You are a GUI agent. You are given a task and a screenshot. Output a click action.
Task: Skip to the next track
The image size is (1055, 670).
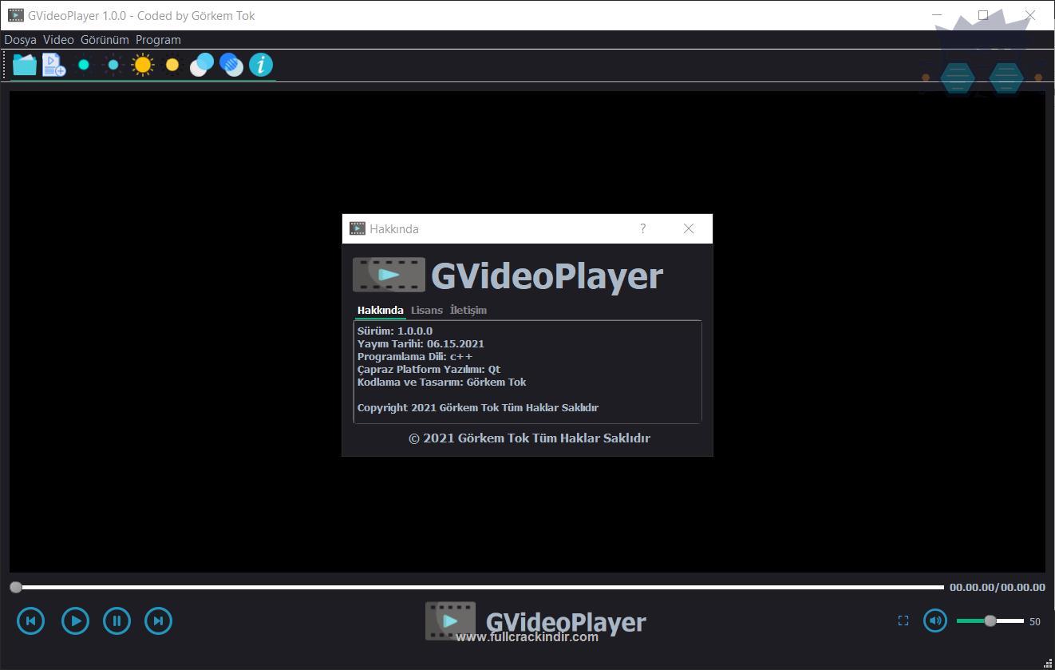pyautogui.click(x=158, y=620)
